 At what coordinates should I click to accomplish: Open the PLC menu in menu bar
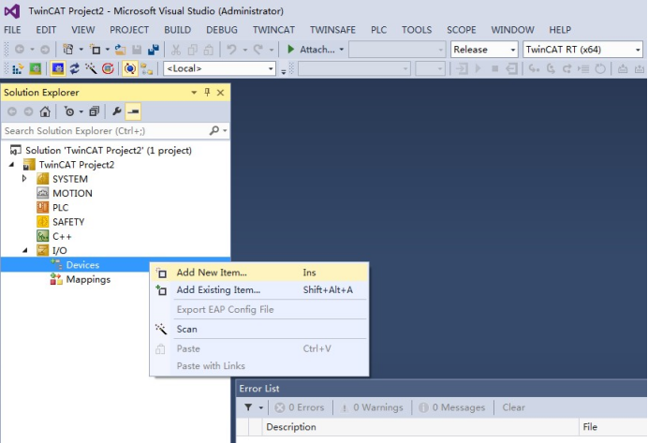(x=378, y=30)
